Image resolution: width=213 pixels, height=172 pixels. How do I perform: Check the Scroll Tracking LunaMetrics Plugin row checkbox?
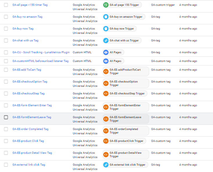(6, 52)
